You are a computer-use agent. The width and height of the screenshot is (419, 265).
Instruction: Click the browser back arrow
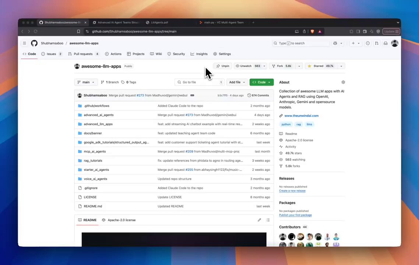[22, 32]
